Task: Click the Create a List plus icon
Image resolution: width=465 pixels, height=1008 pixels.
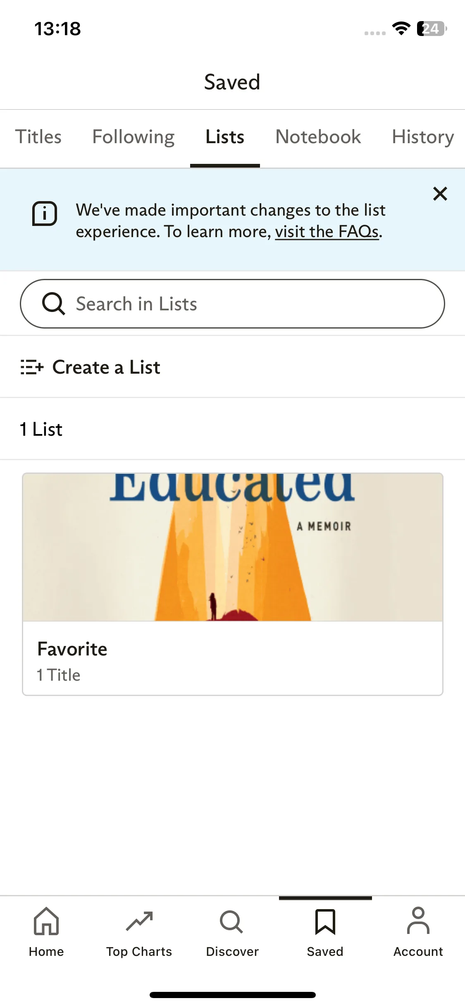Action: pos(32,367)
